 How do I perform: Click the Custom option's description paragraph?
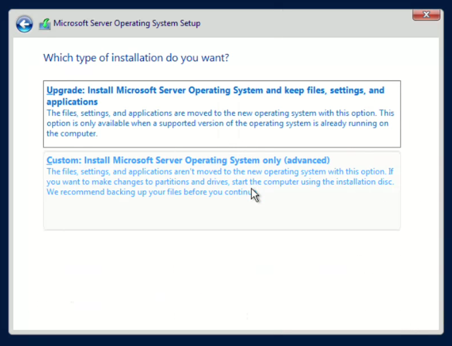pos(220,182)
